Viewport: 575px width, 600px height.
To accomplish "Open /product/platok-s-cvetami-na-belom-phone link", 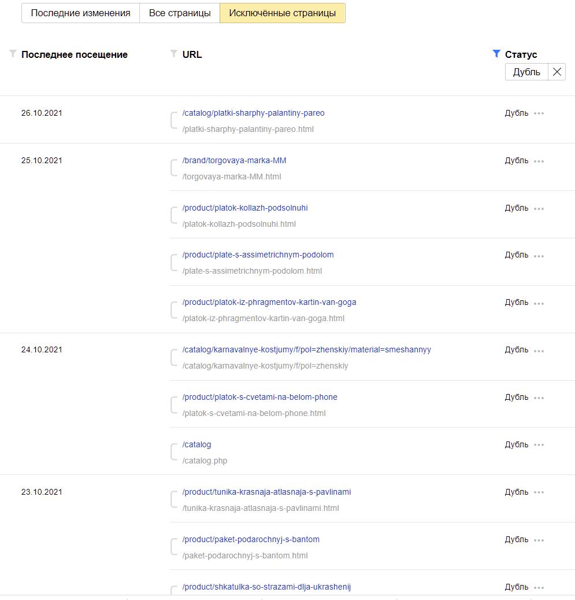I will coord(259,397).
